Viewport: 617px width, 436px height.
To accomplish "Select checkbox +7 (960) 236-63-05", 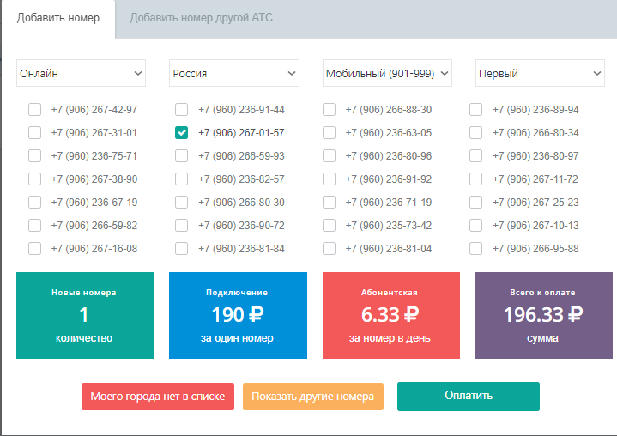I will click(329, 133).
